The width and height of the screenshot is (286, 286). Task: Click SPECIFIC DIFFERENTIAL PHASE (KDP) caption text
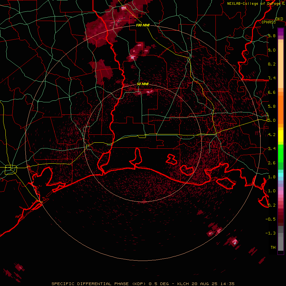click(x=99, y=284)
